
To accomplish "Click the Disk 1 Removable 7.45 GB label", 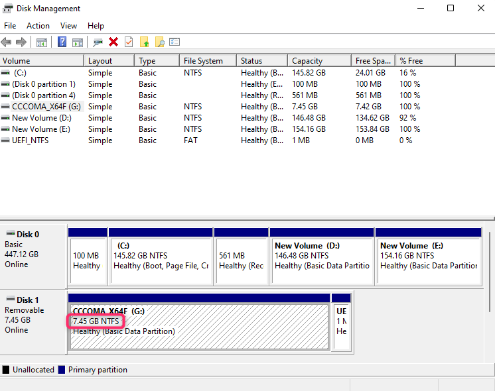I will pyautogui.click(x=33, y=321).
